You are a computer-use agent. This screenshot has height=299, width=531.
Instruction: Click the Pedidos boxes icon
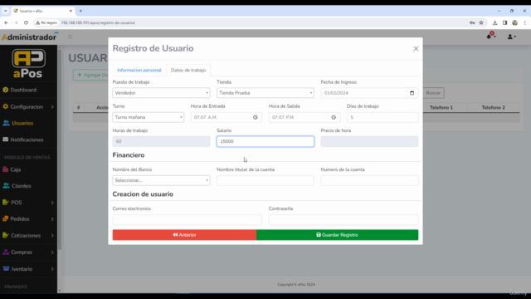(x=6, y=218)
